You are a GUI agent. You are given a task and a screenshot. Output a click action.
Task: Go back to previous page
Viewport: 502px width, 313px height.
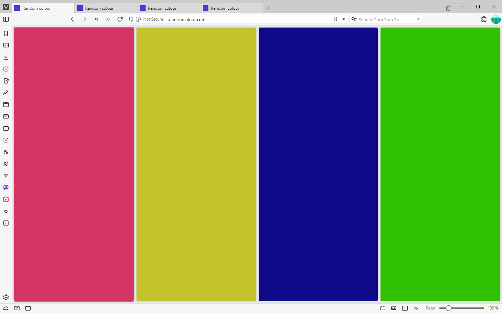72,19
